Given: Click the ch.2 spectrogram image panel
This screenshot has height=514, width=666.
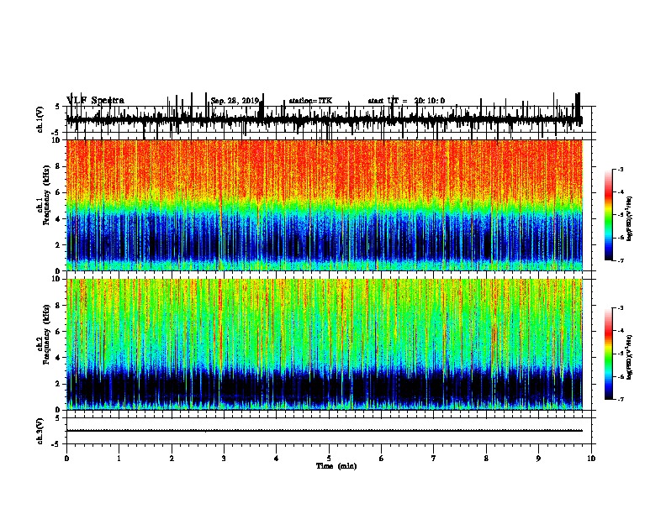Looking at the screenshot, I should (x=325, y=344).
